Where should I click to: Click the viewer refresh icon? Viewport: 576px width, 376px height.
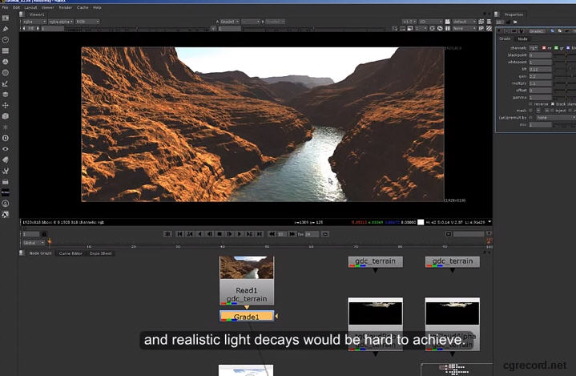[x=440, y=28]
